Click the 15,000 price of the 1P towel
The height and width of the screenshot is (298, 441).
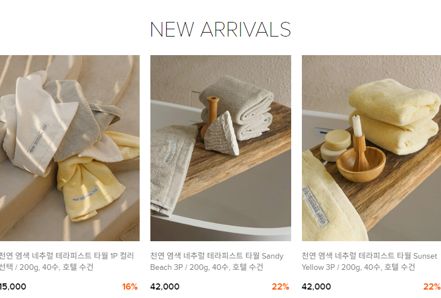(13, 287)
